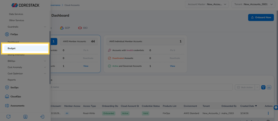Open Data Services menu item
The width and height of the screenshot is (278, 121).
(16, 14)
